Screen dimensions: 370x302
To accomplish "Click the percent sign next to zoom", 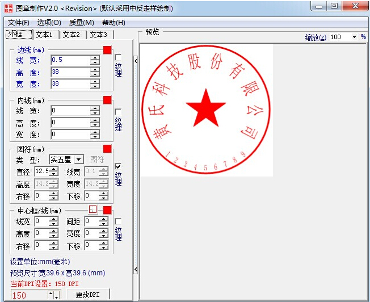I will coord(363,37).
